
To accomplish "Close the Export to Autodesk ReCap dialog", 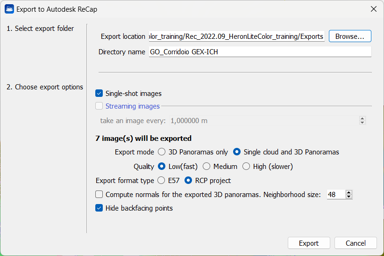I will pyautogui.click(x=373, y=9).
